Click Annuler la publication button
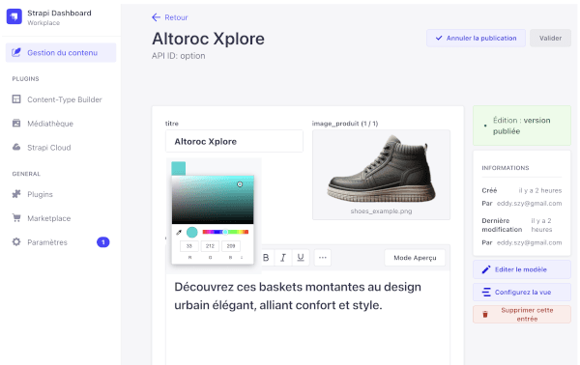This screenshot has height=365, width=580. click(476, 38)
